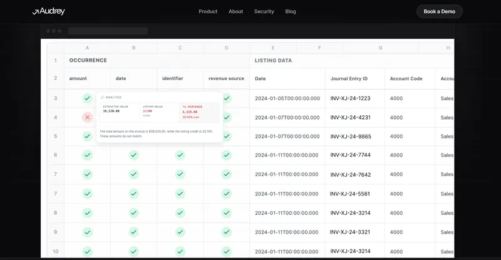Visit the Blog link
501x260 pixels.
(x=291, y=11)
